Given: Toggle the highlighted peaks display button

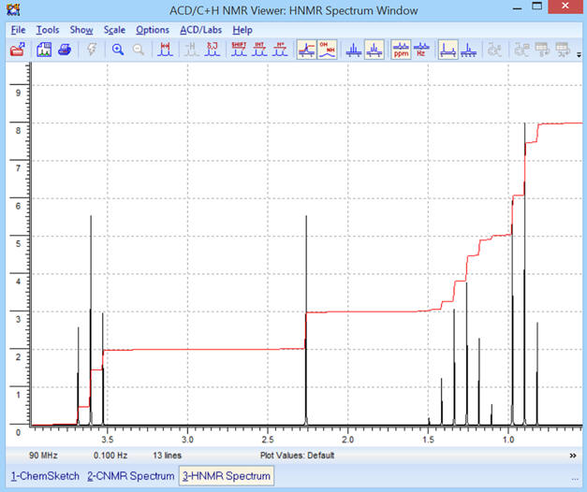Looking at the screenshot, I should pyautogui.click(x=374, y=50).
